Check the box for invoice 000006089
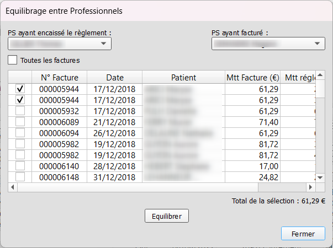333x248 pixels. click(x=20, y=122)
